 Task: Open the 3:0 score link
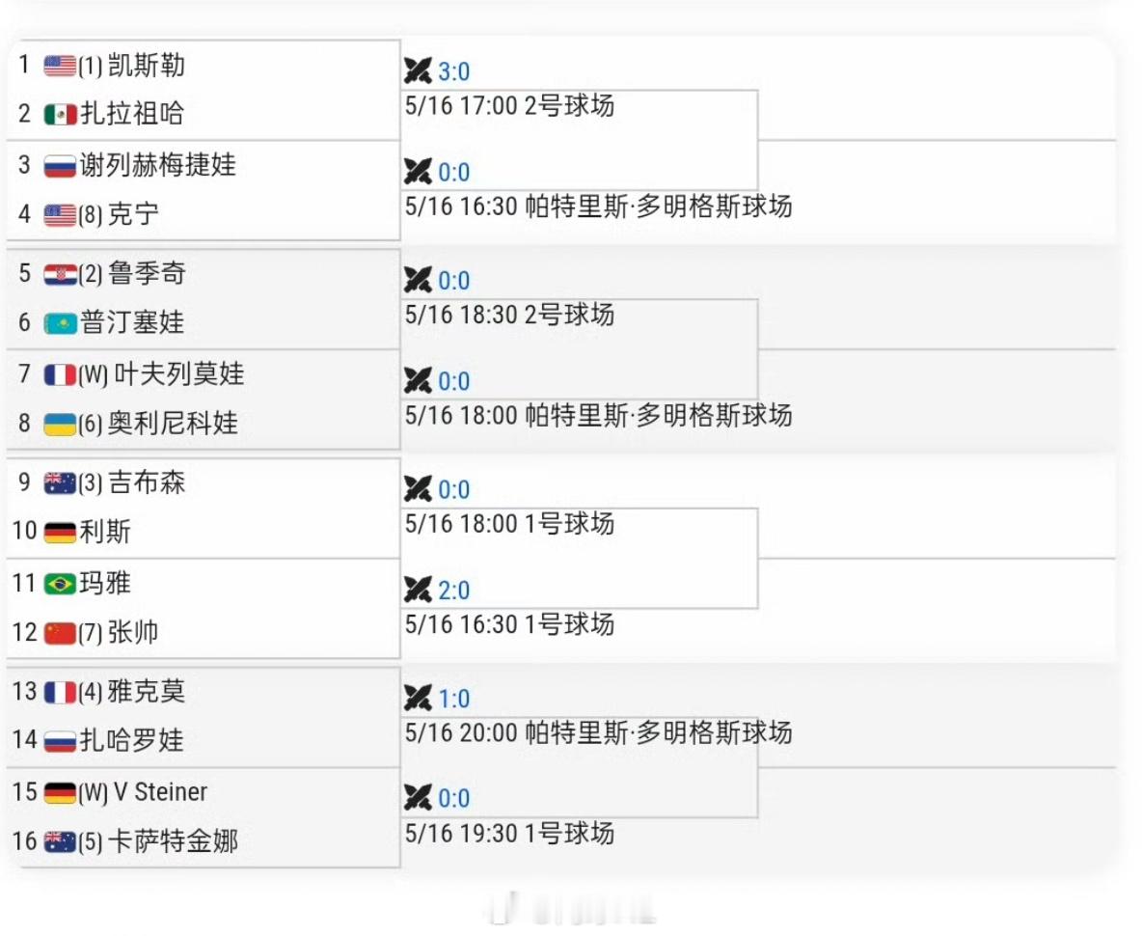tap(453, 71)
